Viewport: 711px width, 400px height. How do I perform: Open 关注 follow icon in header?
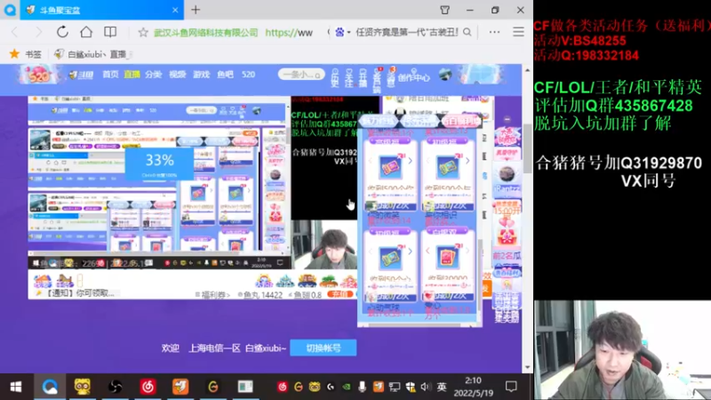point(348,78)
